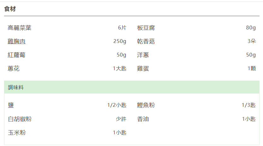Click the 高麗菜葉 ingredient name

20,28
